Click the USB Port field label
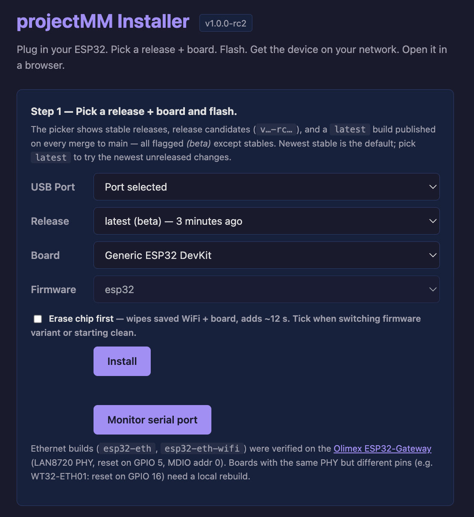Image resolution: width=474 pixels, height=517 pixels. tap(53, 187)
